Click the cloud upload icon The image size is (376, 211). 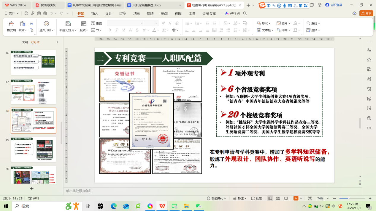pos(354,13)
